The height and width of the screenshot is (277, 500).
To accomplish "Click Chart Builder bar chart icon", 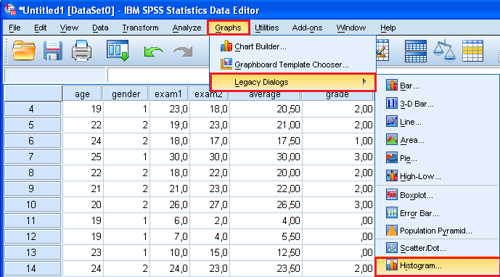I will (x=226, y=46).
